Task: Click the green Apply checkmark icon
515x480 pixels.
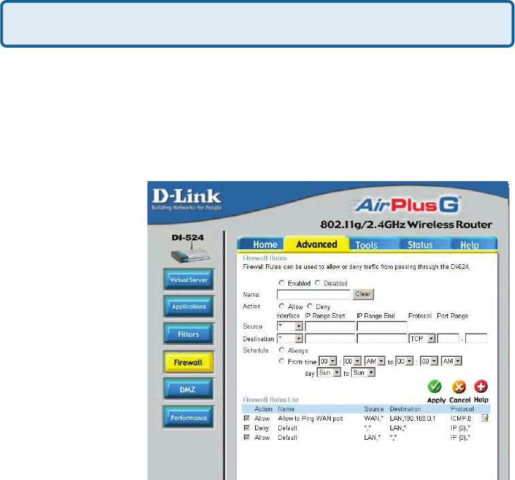Action: [435, 387]
